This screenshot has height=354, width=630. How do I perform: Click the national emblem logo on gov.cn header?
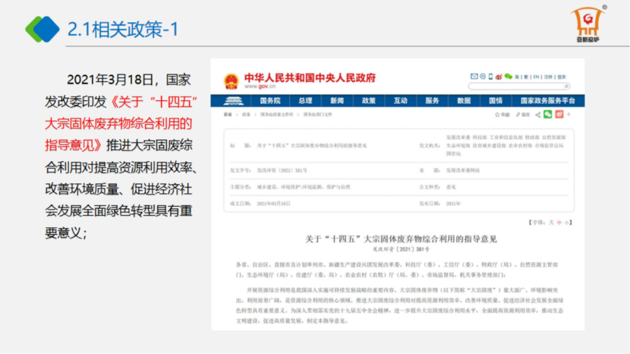tap(231, 81)
